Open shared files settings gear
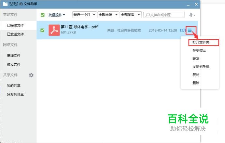 pyautogui.click(x=31, y=75)
